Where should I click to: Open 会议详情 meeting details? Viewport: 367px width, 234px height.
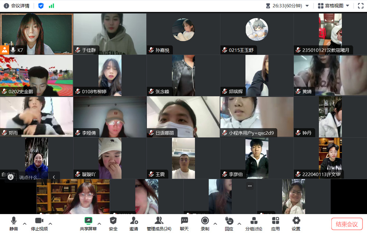coord(17,6)
